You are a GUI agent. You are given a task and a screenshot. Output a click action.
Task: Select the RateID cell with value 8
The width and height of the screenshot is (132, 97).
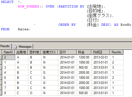[x=9, y=93]
